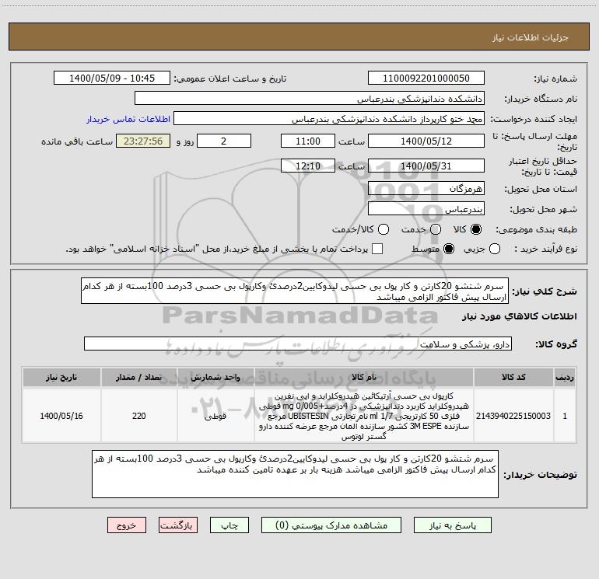Click the اطلاعات کالاهای مورد نیاز heading

519,316
